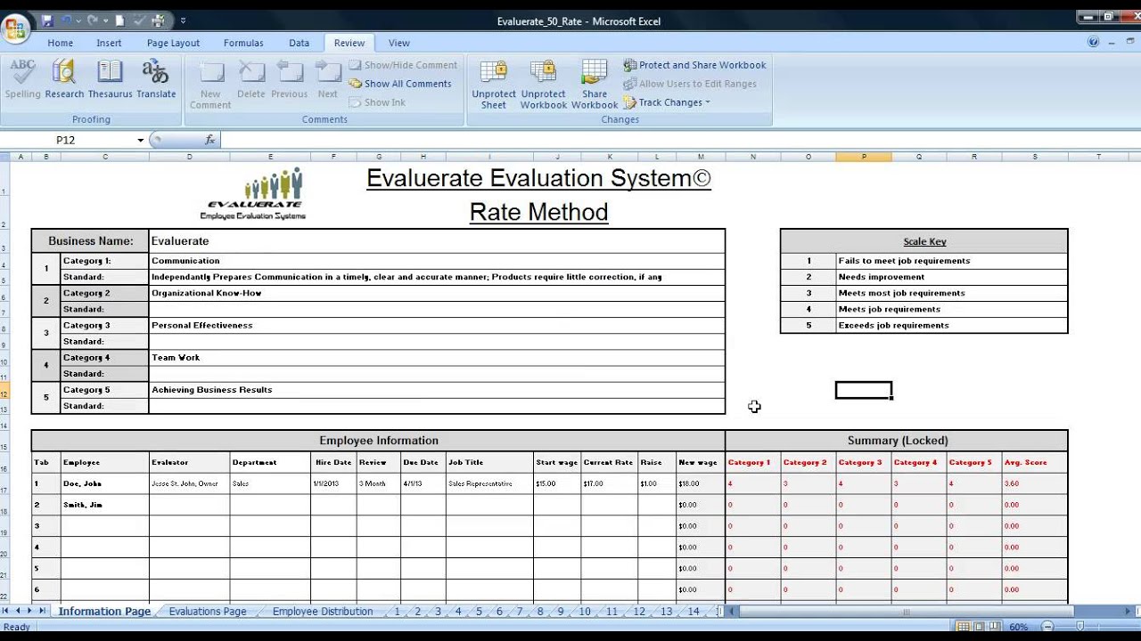Open the Undo history dropdown arrow
Screen dimensions: 1141x641
pyautogui.click(x=78, y=20)
